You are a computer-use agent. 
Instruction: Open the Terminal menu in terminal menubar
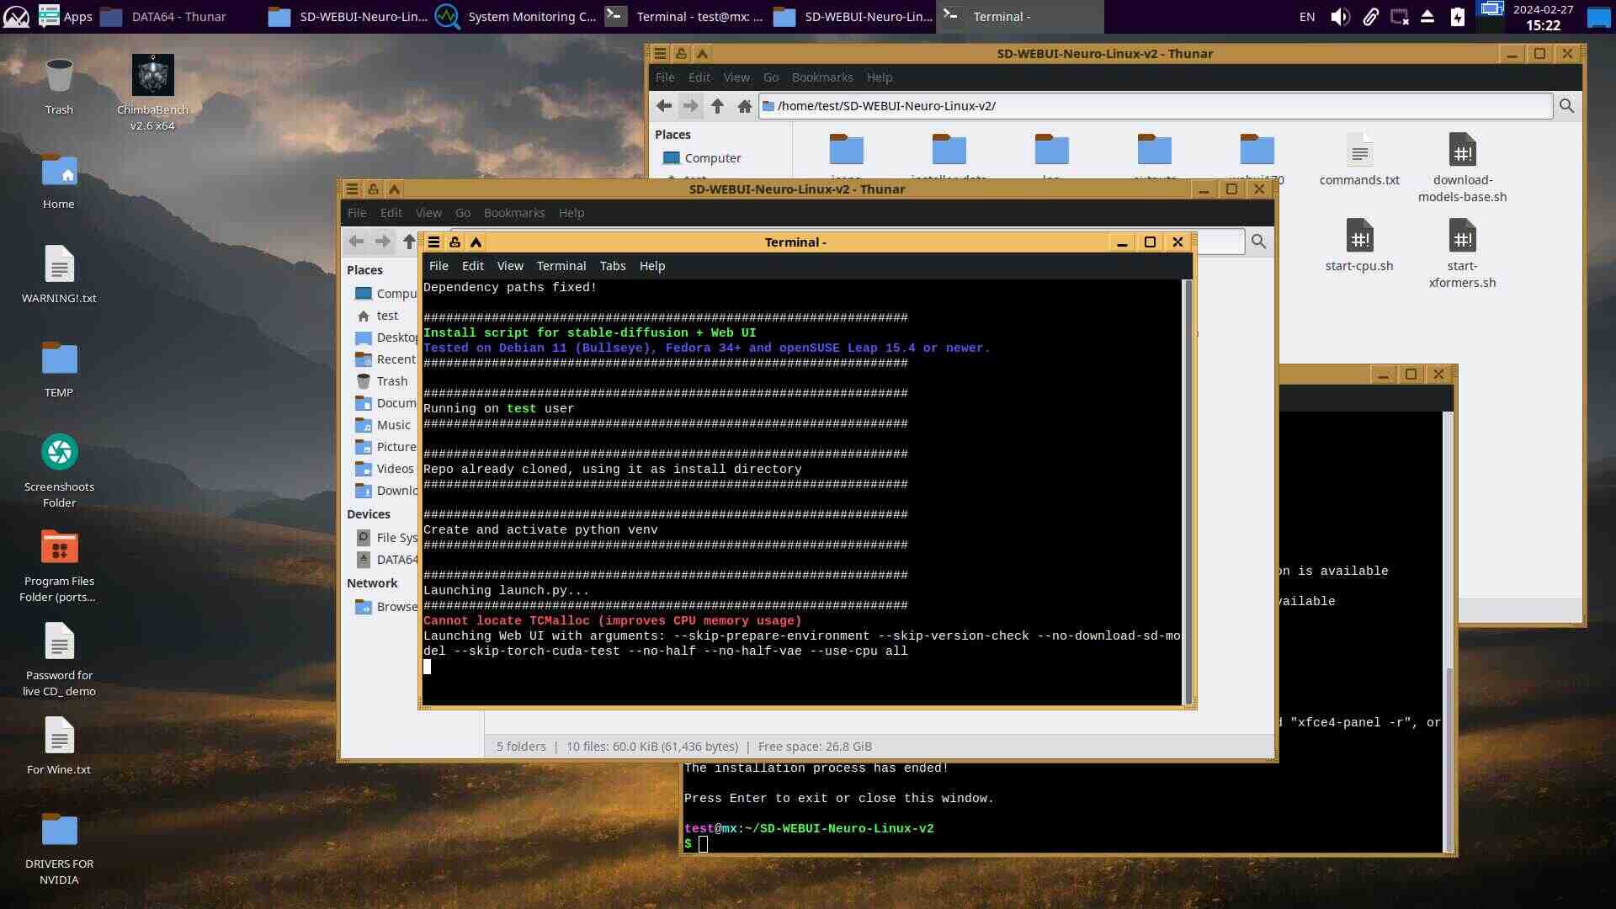[561, 266]
